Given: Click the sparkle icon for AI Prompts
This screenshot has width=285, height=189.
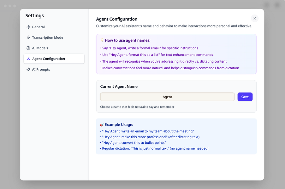Looking at the screenshot, I should point(28,70).
